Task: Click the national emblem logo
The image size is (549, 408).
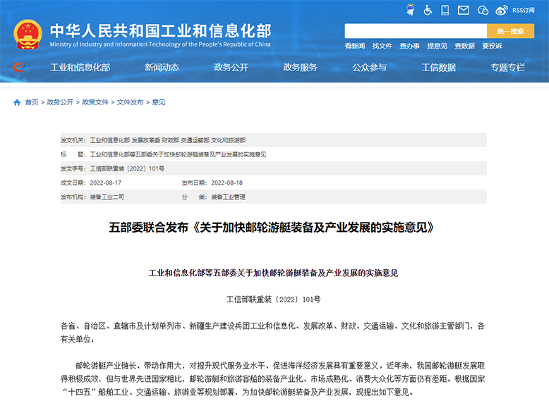Action: click(x=28, y=35)
